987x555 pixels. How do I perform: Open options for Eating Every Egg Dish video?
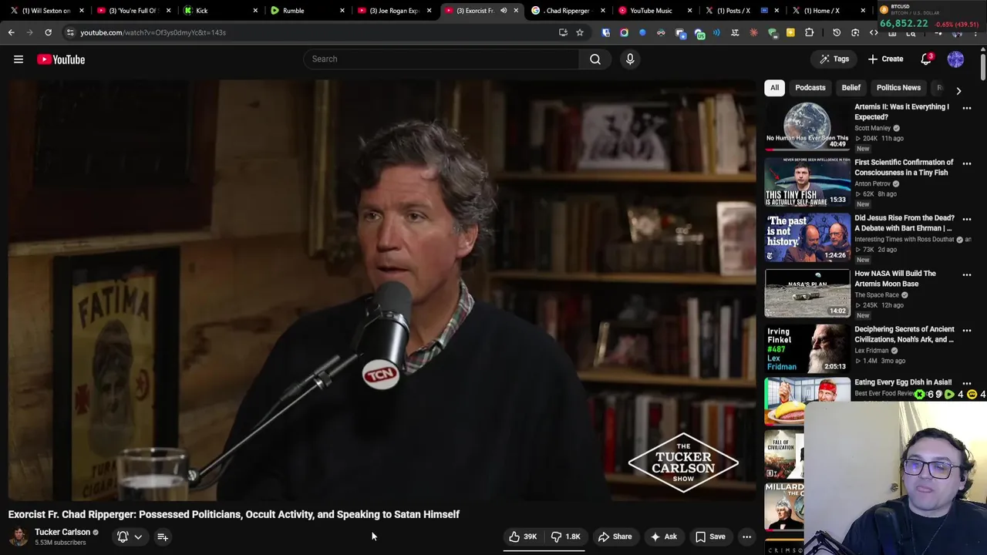coord(967,383)
